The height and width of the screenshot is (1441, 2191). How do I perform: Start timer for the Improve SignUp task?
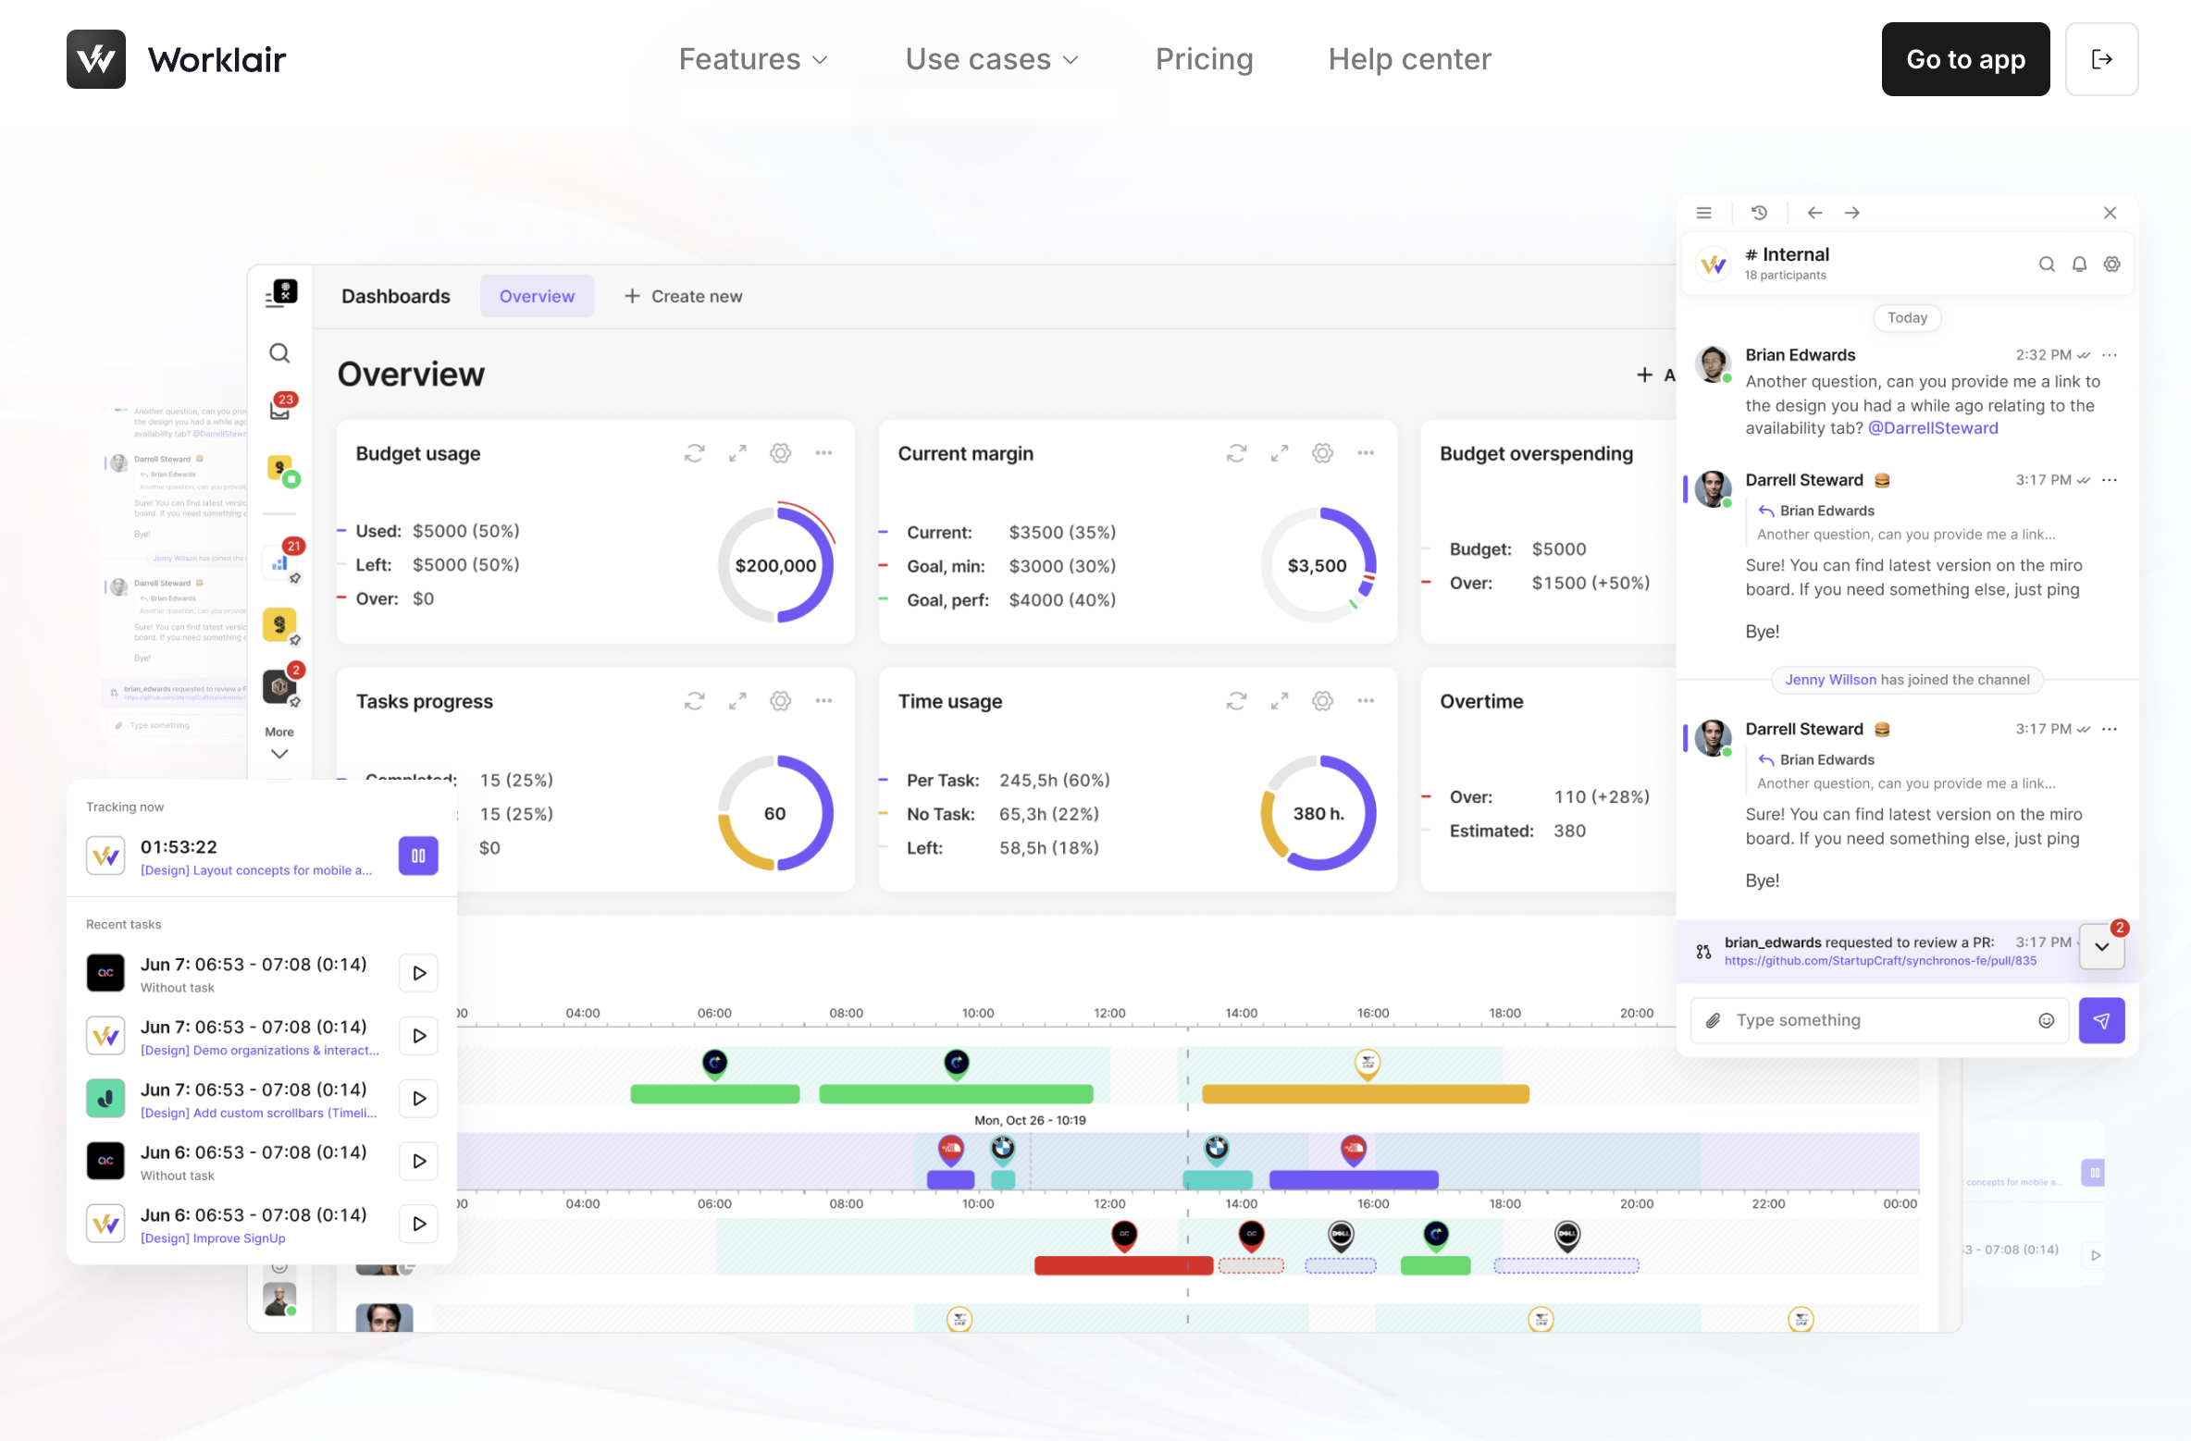[418, 1224]
